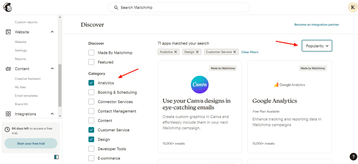This screenshot has width=358, height=164.
Task: Click the Google Analytics logo
Action: pos(289,85)
